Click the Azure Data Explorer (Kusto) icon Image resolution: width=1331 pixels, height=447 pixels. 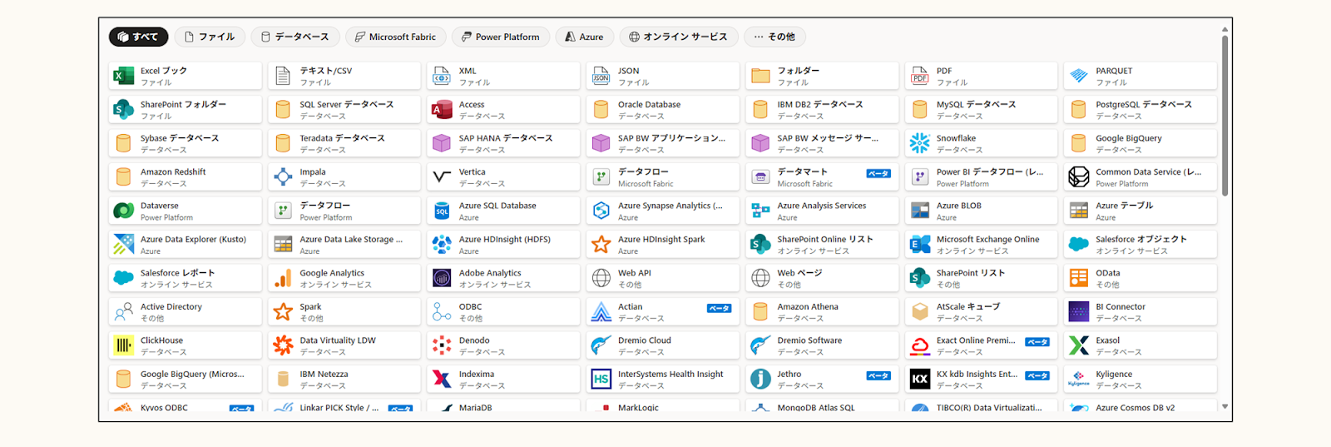coord(124,245)
